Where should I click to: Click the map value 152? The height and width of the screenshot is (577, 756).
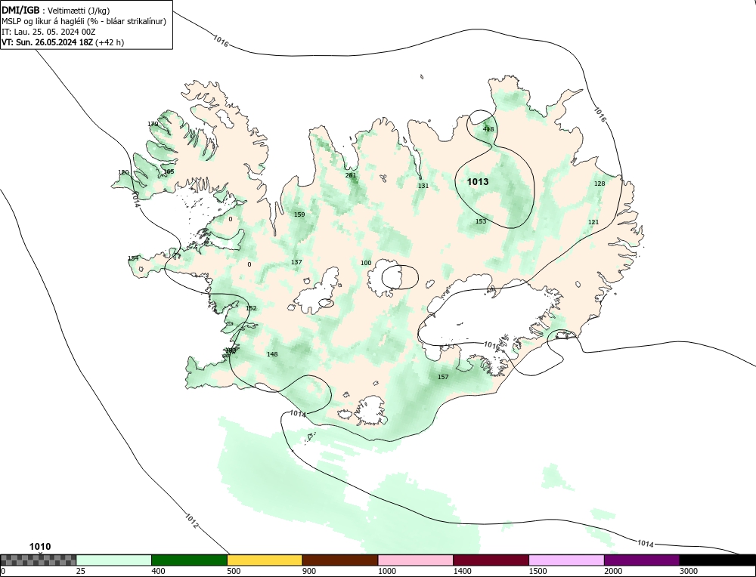(x=251, y=308)
